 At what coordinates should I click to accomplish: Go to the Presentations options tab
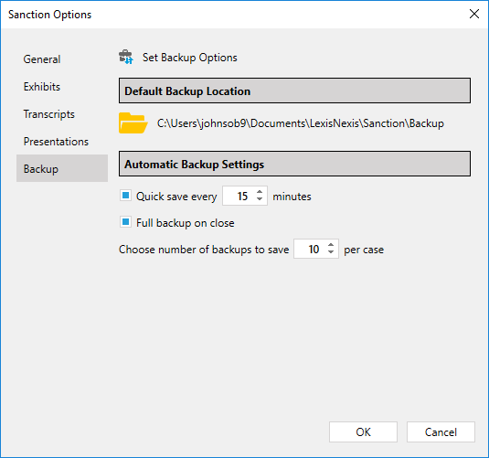pos(56,142)
